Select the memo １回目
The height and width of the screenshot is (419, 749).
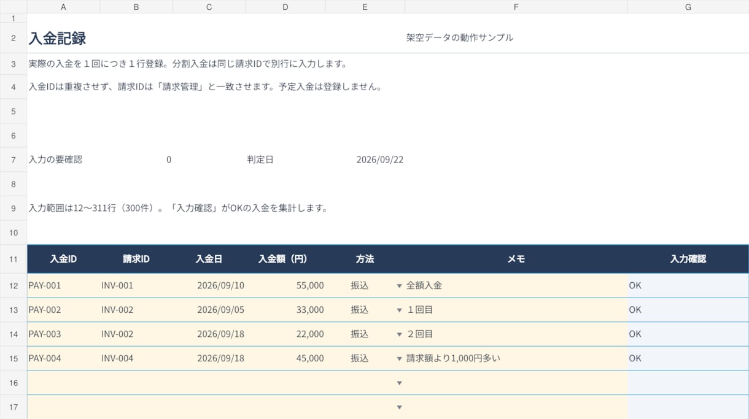coord(516,310)
